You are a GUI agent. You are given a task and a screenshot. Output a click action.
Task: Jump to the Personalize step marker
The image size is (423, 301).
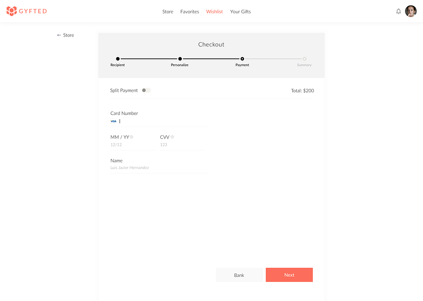tap(180, 59)
